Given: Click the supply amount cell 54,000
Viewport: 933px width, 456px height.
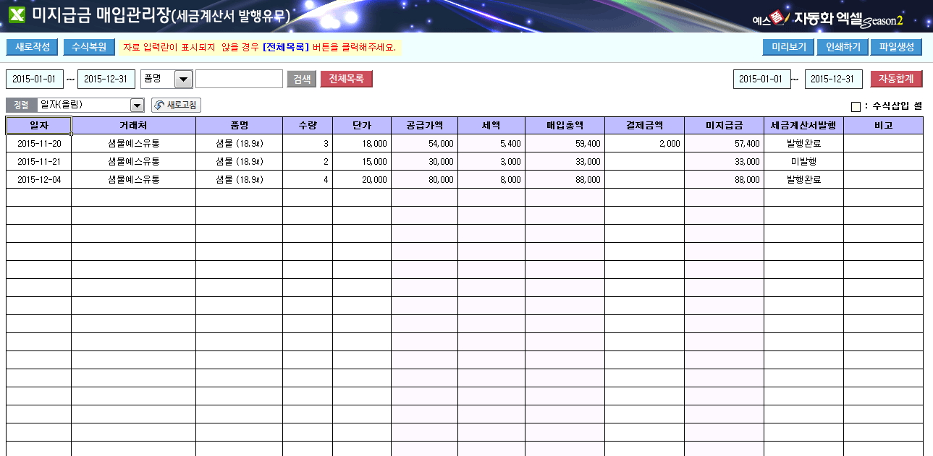Looking at the screenshot, I should (x=424, y=143).
